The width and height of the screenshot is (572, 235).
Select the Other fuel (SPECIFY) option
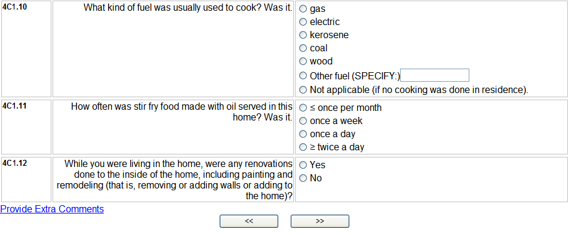pos(303,75)
